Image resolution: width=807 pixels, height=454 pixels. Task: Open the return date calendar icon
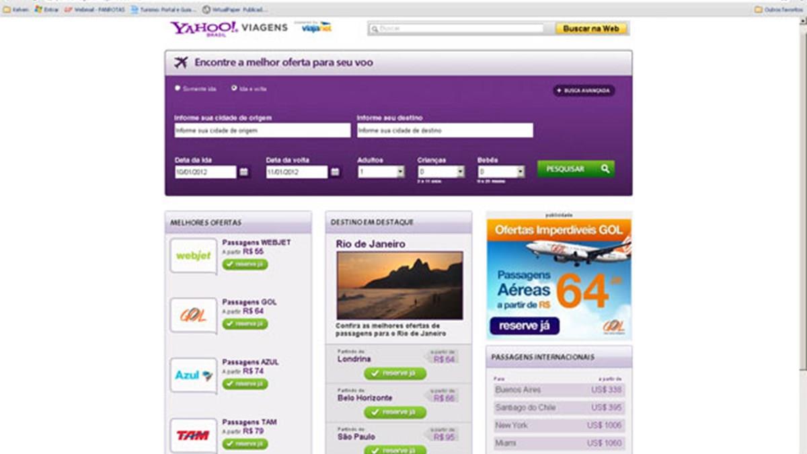coord(335,172)
